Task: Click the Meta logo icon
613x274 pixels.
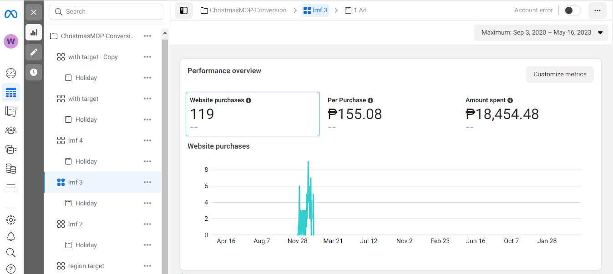Action: point(11,14)
